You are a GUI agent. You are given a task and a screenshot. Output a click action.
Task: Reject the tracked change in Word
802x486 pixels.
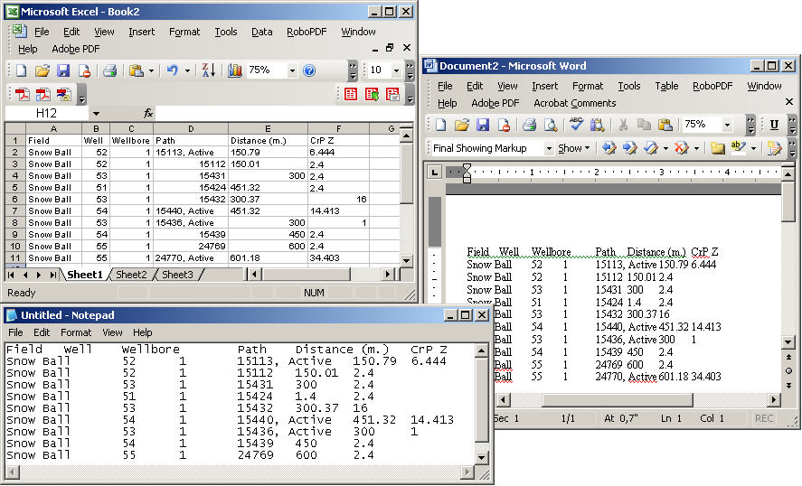[x=681, y=148]
